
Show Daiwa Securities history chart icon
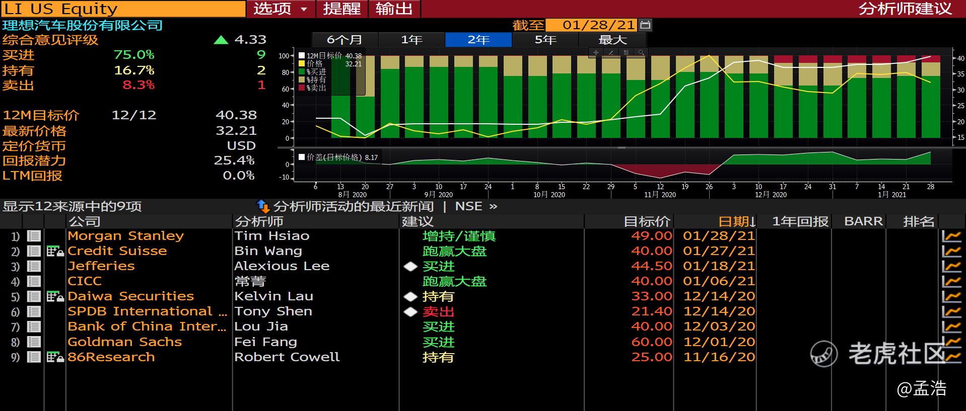[x=952, y=296]
